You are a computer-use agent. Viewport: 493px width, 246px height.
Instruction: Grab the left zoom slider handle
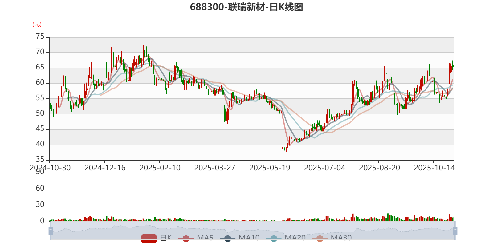51,231
